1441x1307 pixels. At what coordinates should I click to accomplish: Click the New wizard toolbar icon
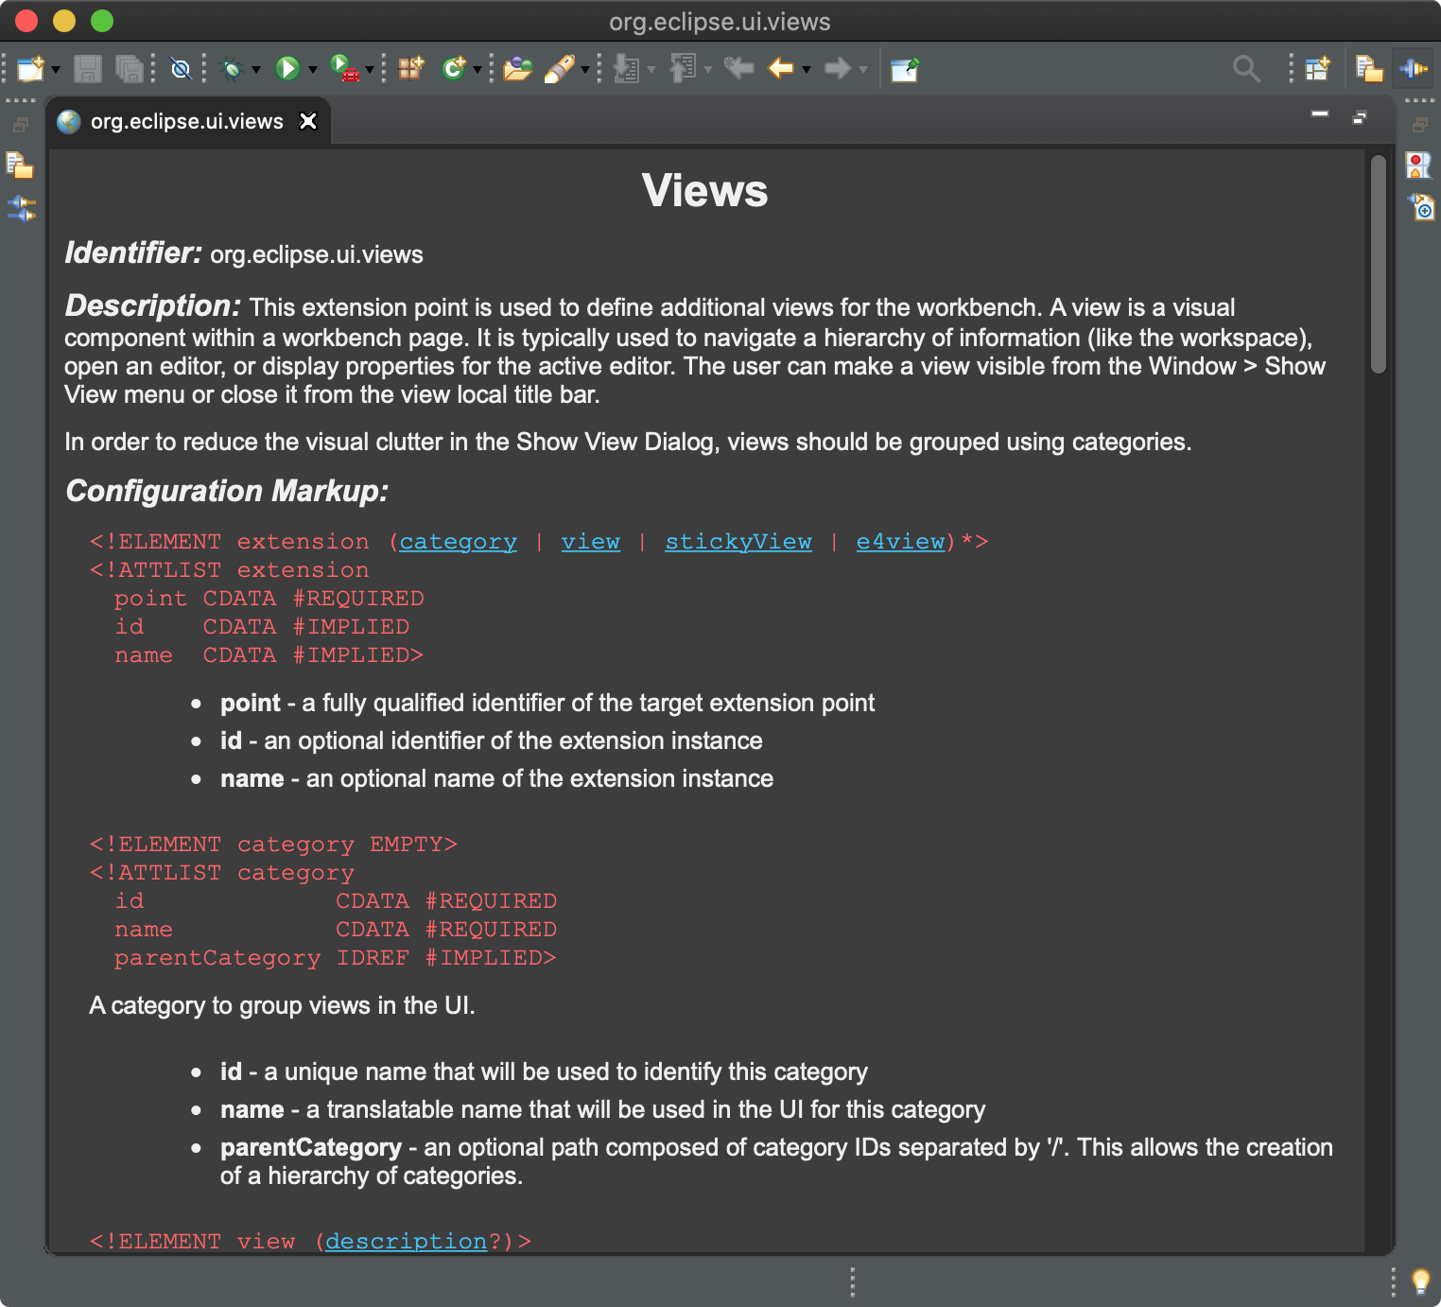click(31, 69)
